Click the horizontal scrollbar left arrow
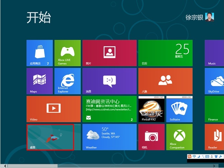Viewport: 224px width, 168px height. pyautogui.click(x=5, y=166)
